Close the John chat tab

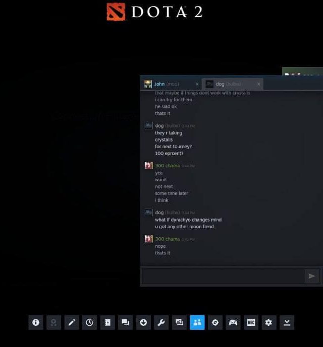(197, 84)
